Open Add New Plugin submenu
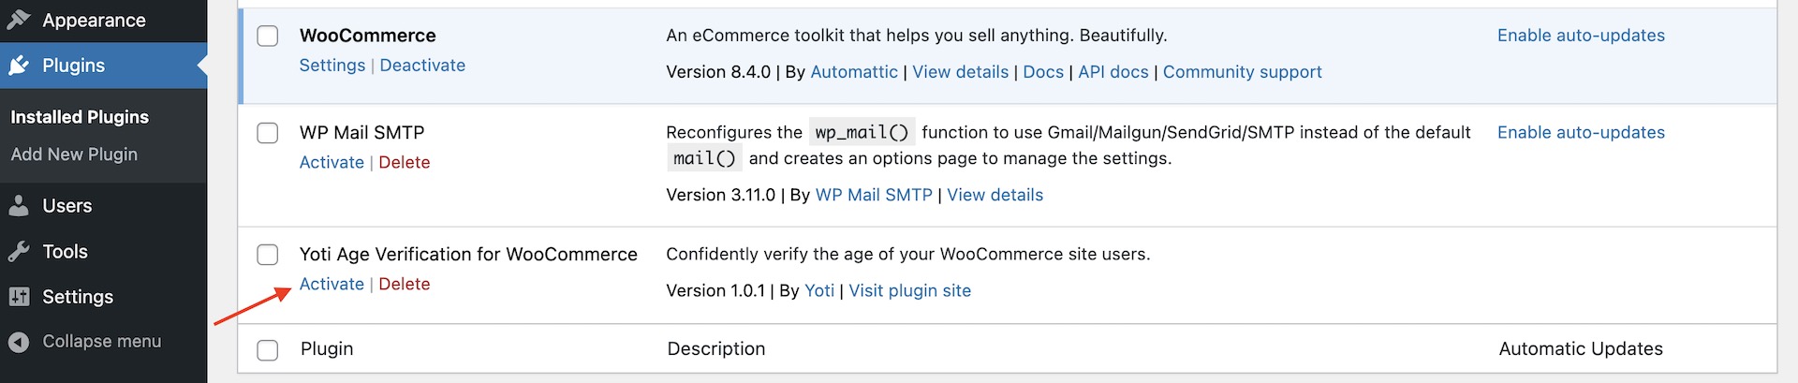 [74, 155]
